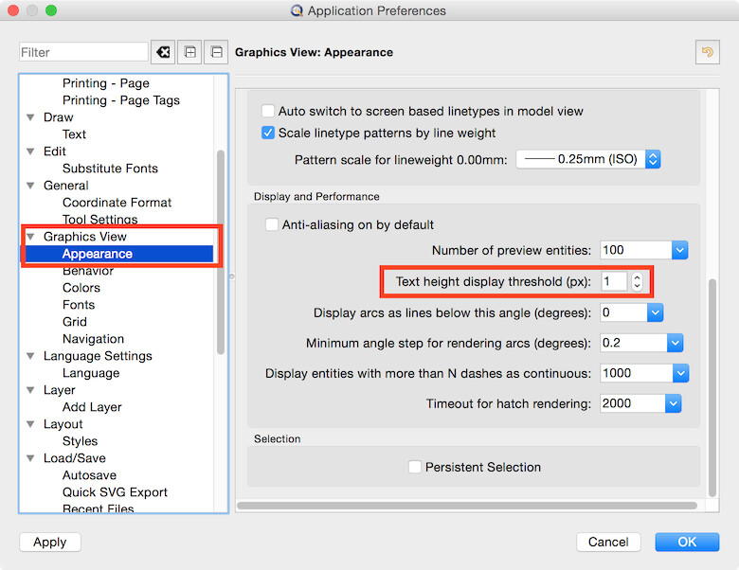Collapse the Language Settings tree section
The width and height of the screenshot is (739, 570).
click(x=30, y=356)
